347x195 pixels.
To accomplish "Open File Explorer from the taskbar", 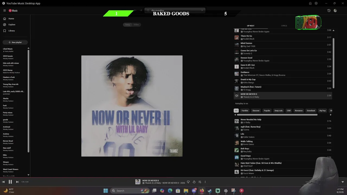I will 186,191.
